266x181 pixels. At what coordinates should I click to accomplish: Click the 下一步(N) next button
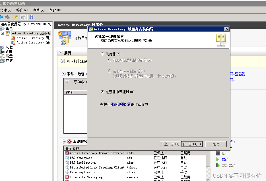coord(192,144)
